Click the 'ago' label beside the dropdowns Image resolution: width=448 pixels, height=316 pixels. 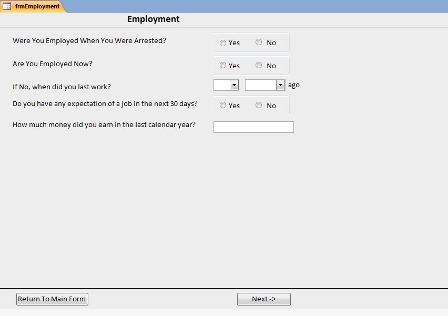click(294, 85)
